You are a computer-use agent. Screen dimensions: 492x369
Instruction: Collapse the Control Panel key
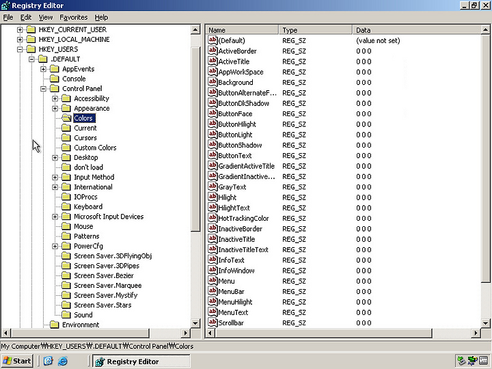[43, 88]
